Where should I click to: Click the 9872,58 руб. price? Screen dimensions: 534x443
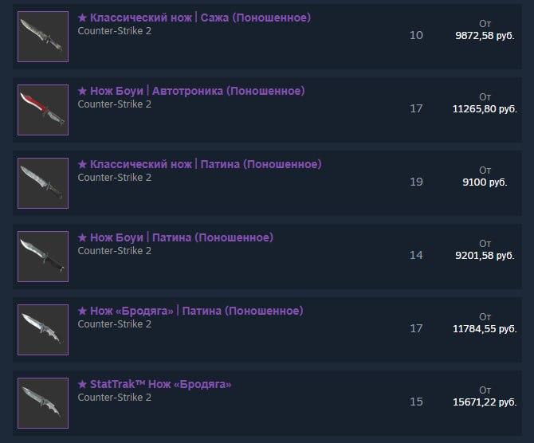(x=485, y=36)
